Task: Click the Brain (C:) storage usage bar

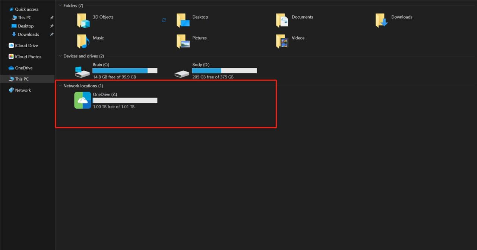Action: [x=125, y=71]
